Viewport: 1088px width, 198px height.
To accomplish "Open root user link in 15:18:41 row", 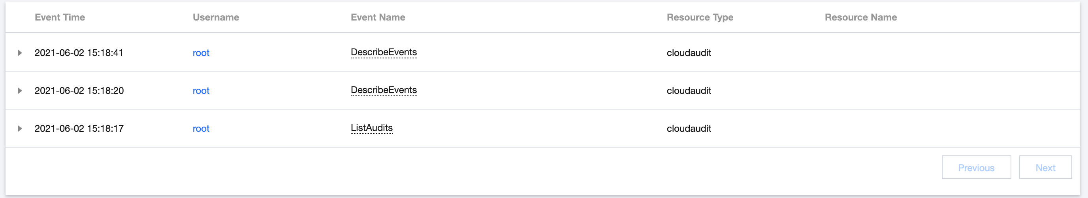I will pyautogui.click(x=201, y=53).
